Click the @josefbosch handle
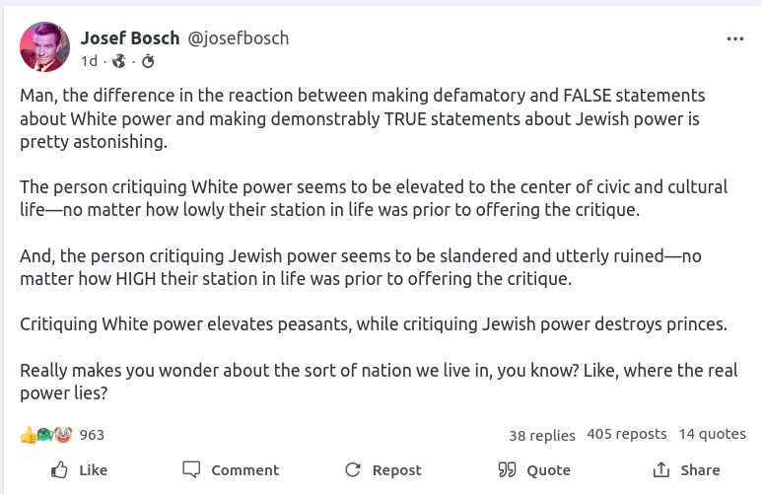Screen dimensions: 762x494 [x=239, y=38]
